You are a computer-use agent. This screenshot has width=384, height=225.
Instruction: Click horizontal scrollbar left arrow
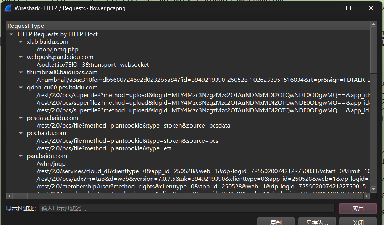(x=9, y=196)
